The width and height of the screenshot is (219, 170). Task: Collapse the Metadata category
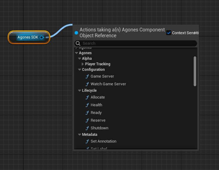coord(80,135)
